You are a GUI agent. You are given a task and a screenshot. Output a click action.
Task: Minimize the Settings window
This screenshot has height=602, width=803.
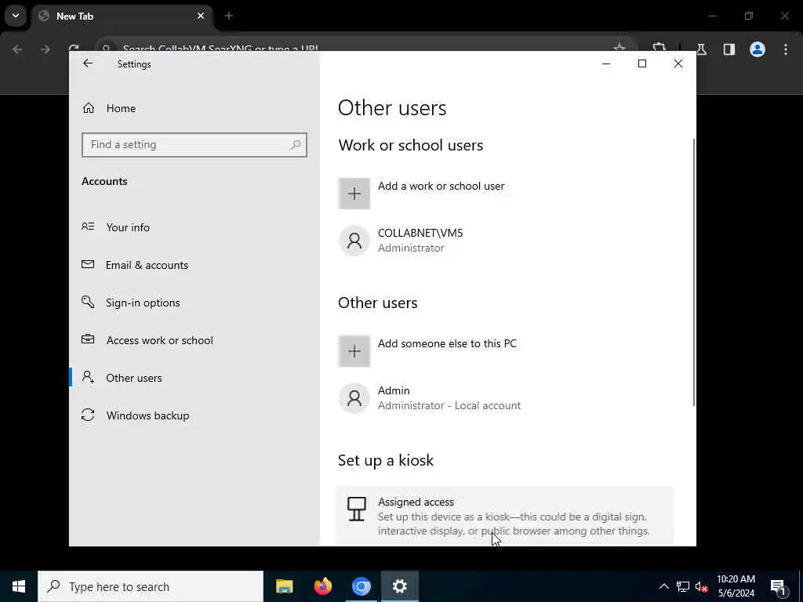tap(606, 64)
